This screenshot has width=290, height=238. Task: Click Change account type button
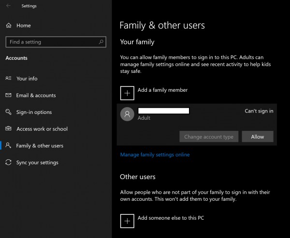[209, 137]
